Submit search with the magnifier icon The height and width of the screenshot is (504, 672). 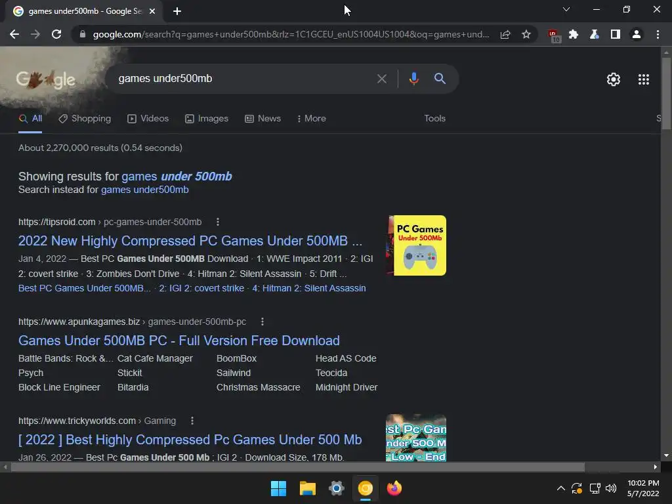click(x=440, y=79)
